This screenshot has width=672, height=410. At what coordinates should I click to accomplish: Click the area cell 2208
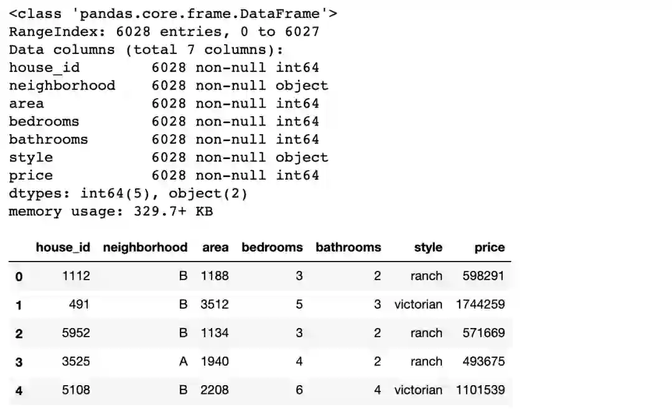(215, 390)
